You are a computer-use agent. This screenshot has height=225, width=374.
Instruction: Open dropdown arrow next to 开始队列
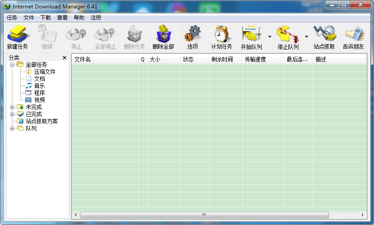270,37
